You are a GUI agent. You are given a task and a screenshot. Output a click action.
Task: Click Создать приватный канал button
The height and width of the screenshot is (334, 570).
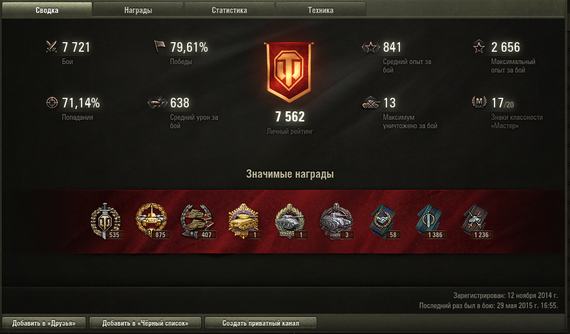click(x=261, y=323)
